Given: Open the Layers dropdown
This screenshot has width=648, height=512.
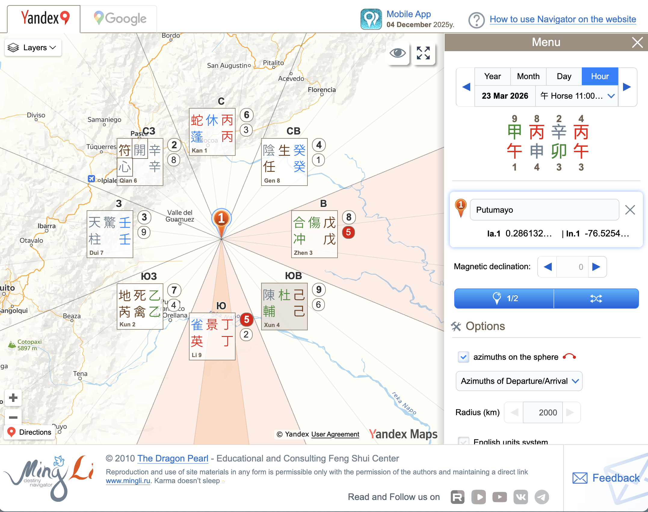Looking at the screenshot, I should pos(32,47).
